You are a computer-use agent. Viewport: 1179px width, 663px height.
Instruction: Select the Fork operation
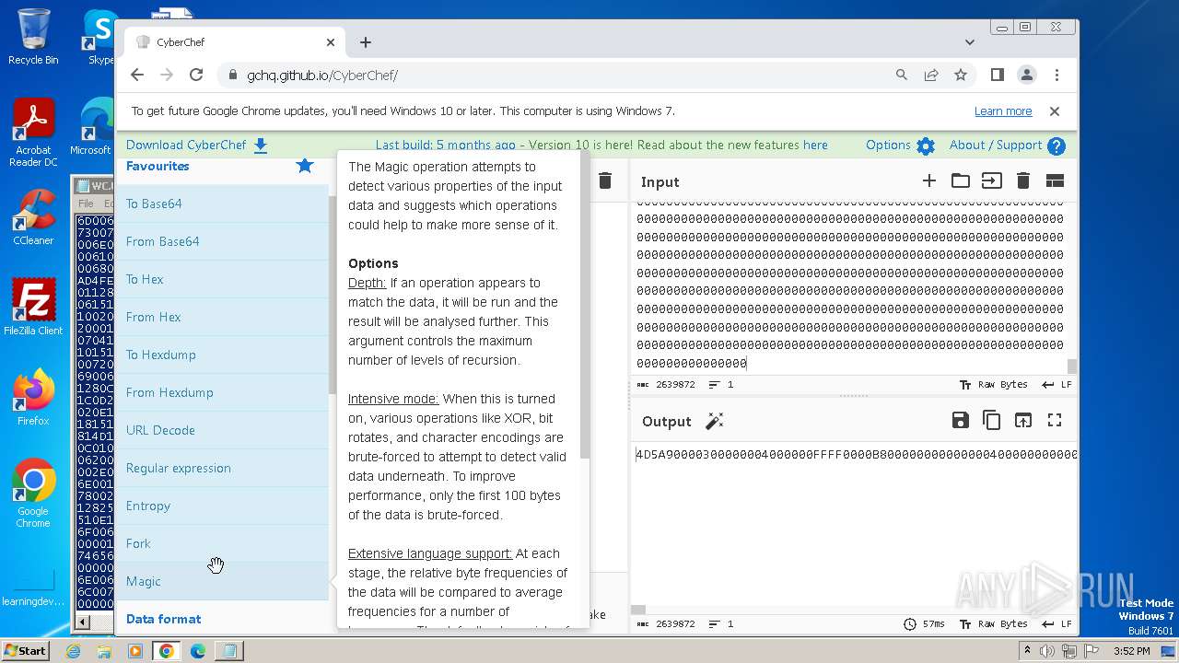click(222, 543)
